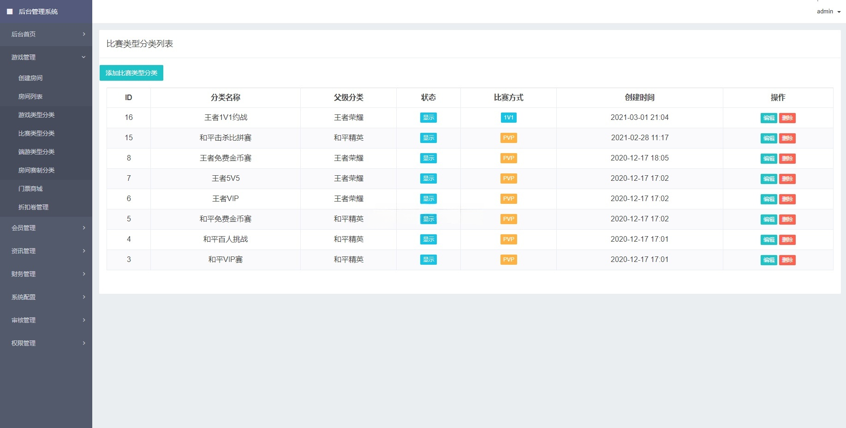Click 编辑 for 和平VIP赛 row
The width and height of the screenshot is (846, 428).
pos(768,260)
